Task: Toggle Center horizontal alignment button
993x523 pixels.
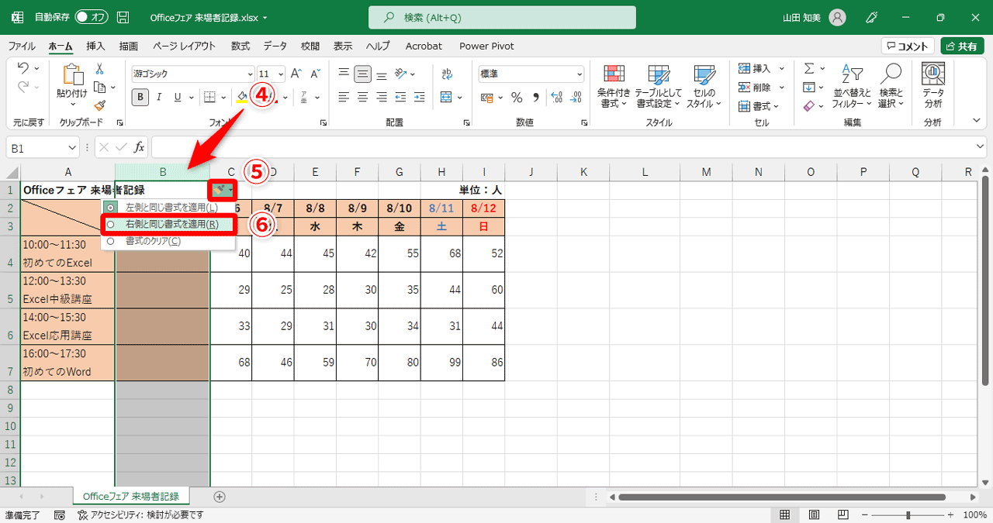Action: click(362, 97)
